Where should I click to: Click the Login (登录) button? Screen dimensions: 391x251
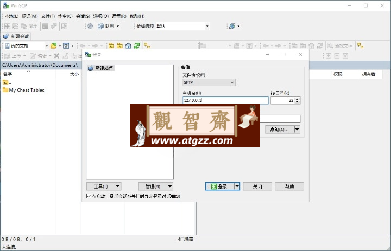coord(220,186)
